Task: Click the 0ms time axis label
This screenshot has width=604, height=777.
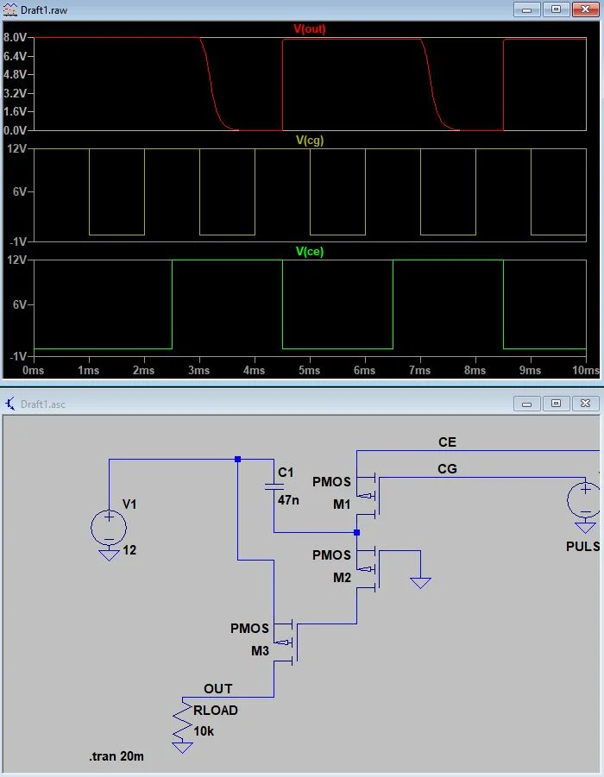Action: pyautogui.click(x=34, y=371)
